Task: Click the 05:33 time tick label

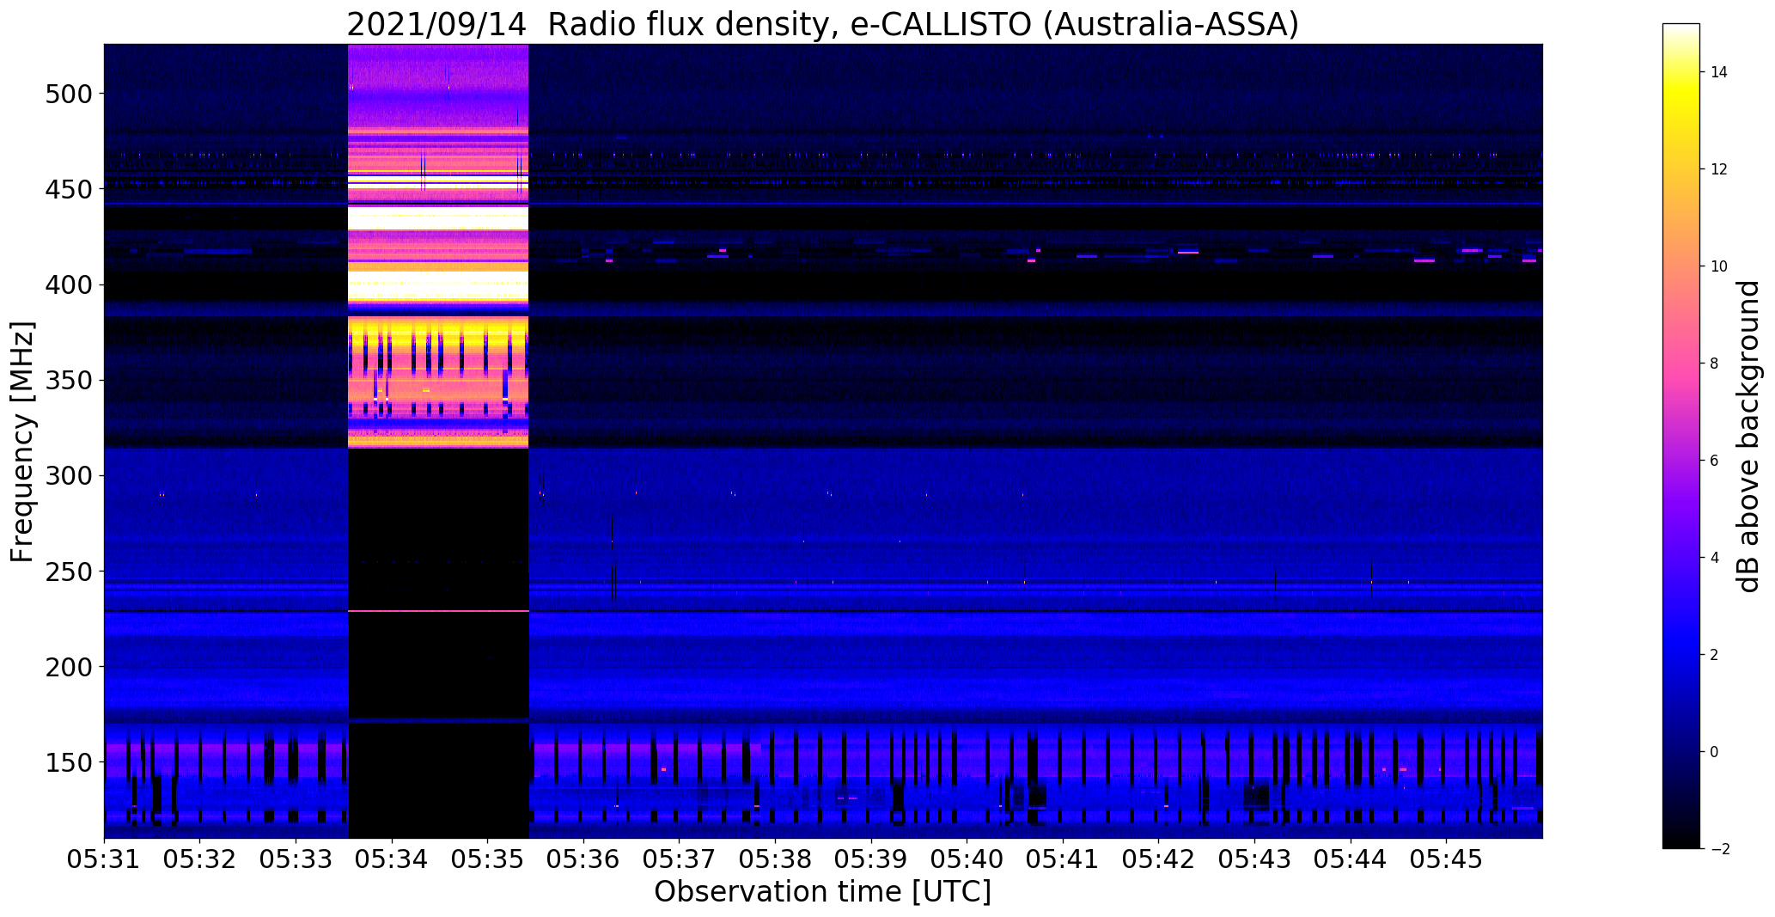Action: (296, 859)
